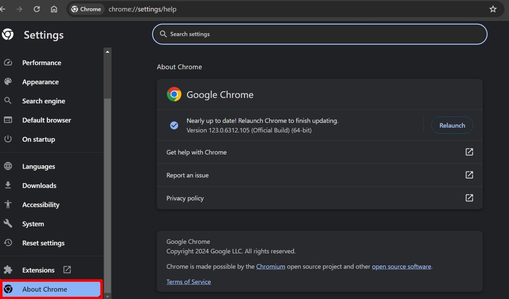This screenshot has height=299, width=509.
Task: Go back using the browser back arrow
Action: click(2, 9)
